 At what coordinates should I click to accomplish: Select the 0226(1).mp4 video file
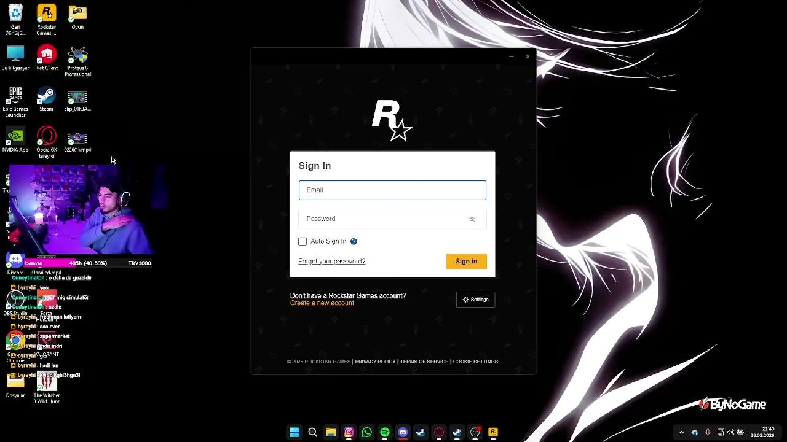click(77, 142)
